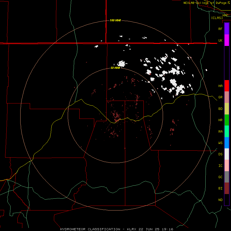
Task: Click the [CLAS] unit label
Action: pos(217,18)
